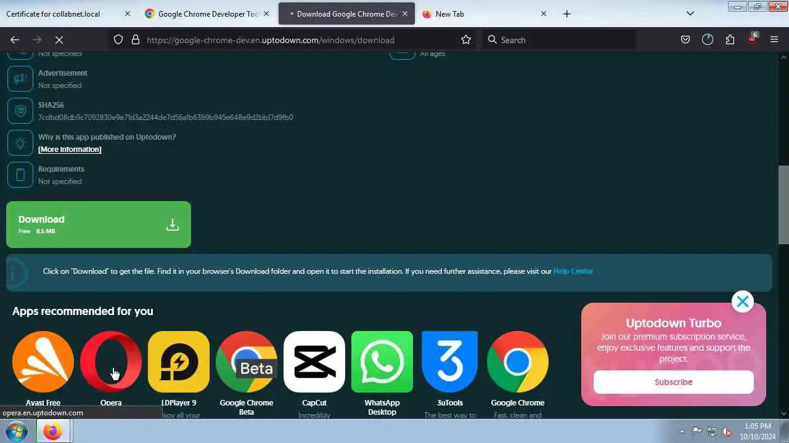This screenshot has height=443, width=789.
Task: Open the LDPlayer 9 app icon
Action: 179,362
